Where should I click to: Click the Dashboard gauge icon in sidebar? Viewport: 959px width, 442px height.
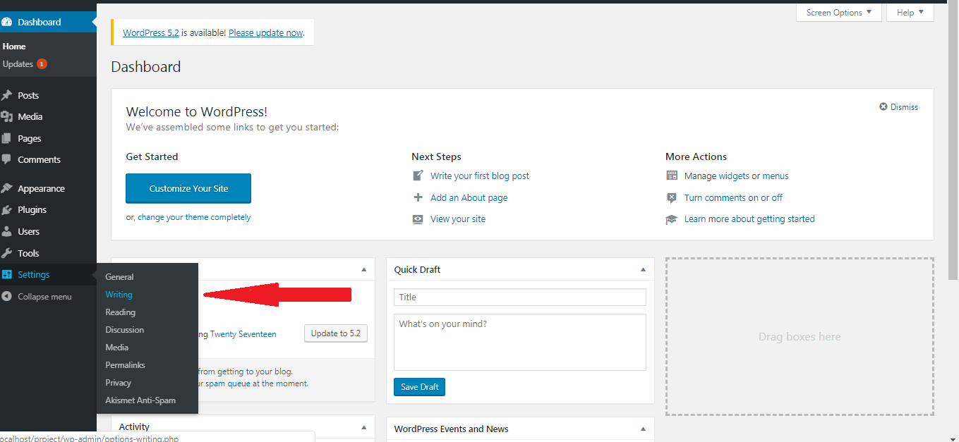(6, 22)
